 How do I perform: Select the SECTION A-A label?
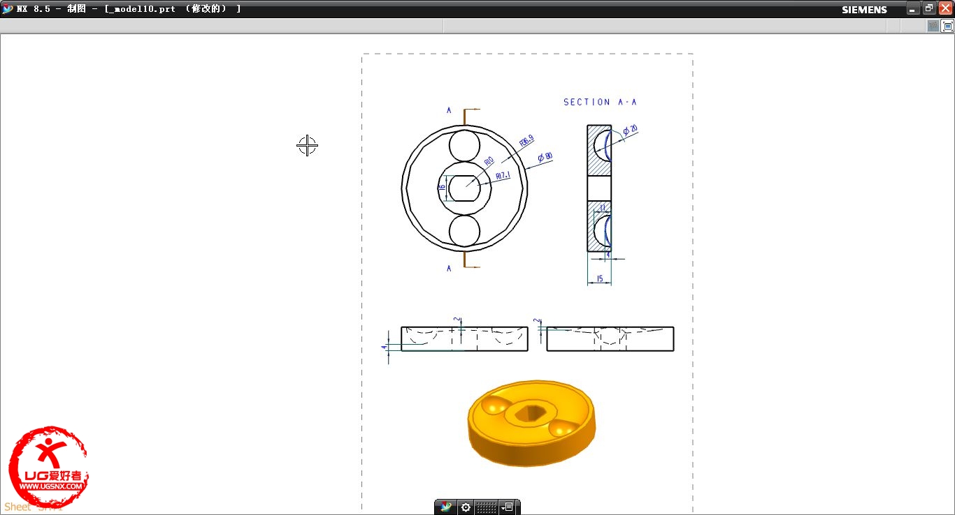[600, 102]
